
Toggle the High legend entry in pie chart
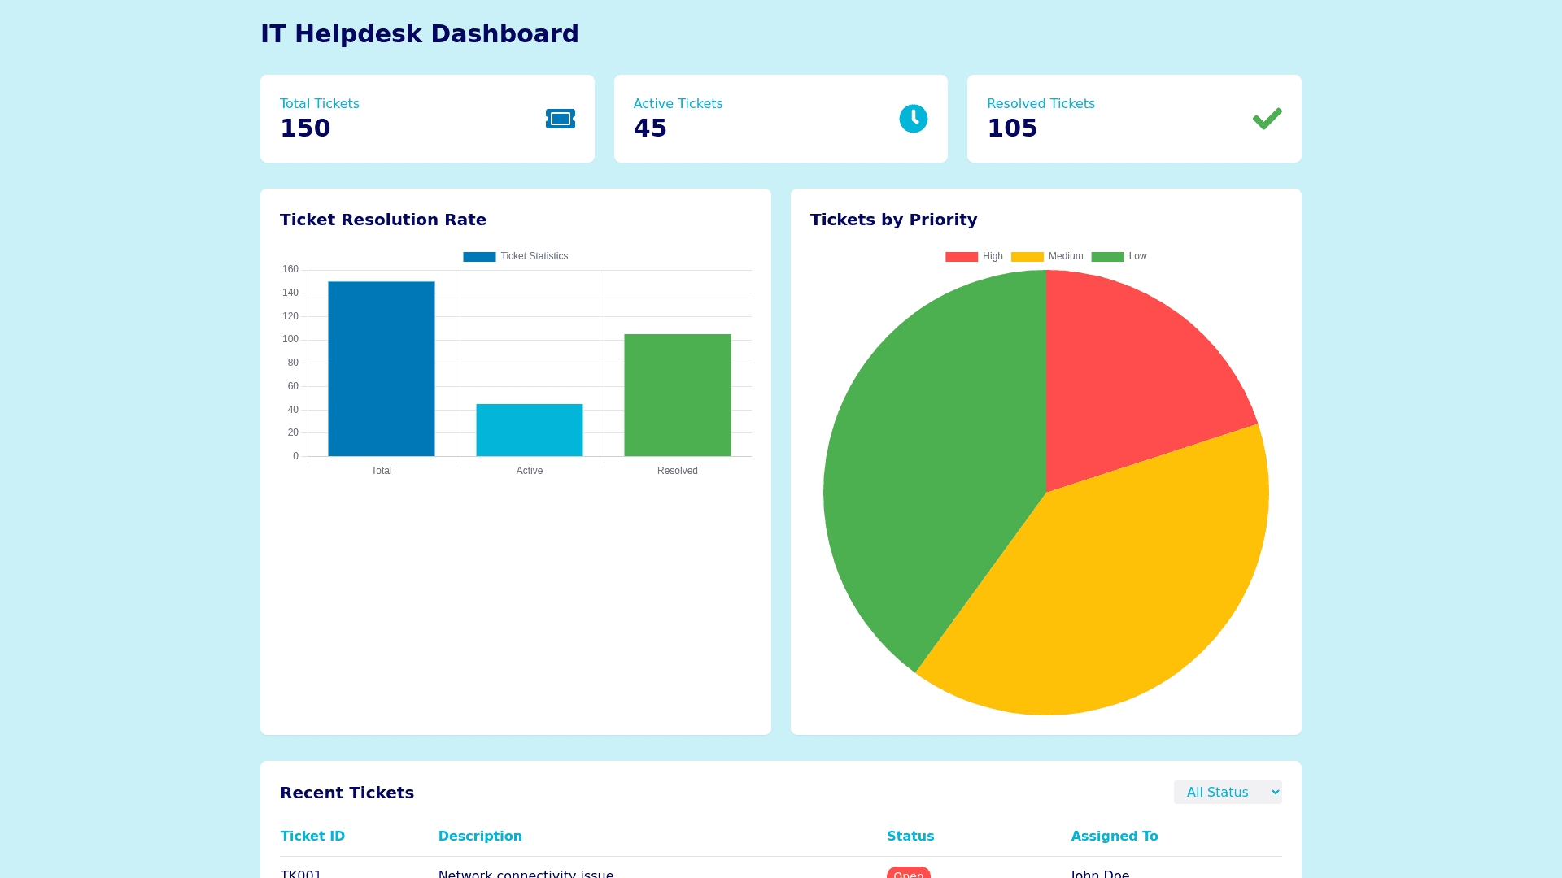click(975, 256)
